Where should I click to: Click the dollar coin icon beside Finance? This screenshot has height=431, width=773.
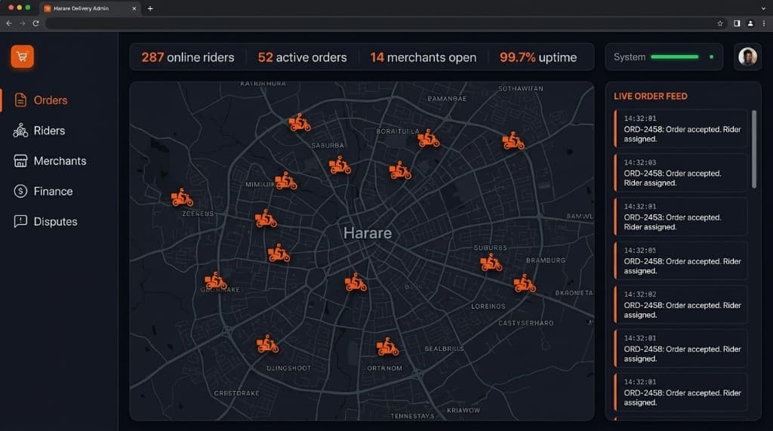click(20, 191)
